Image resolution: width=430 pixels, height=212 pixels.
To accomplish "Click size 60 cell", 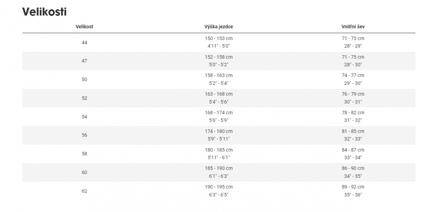I will click(84, 172).
